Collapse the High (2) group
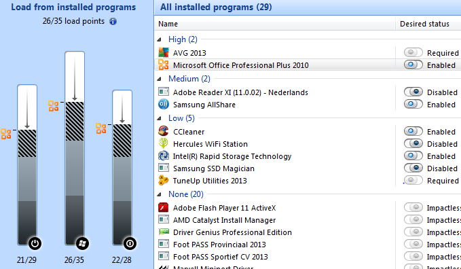The width and height of the screenshot is (461, 269). pos(160,39)
